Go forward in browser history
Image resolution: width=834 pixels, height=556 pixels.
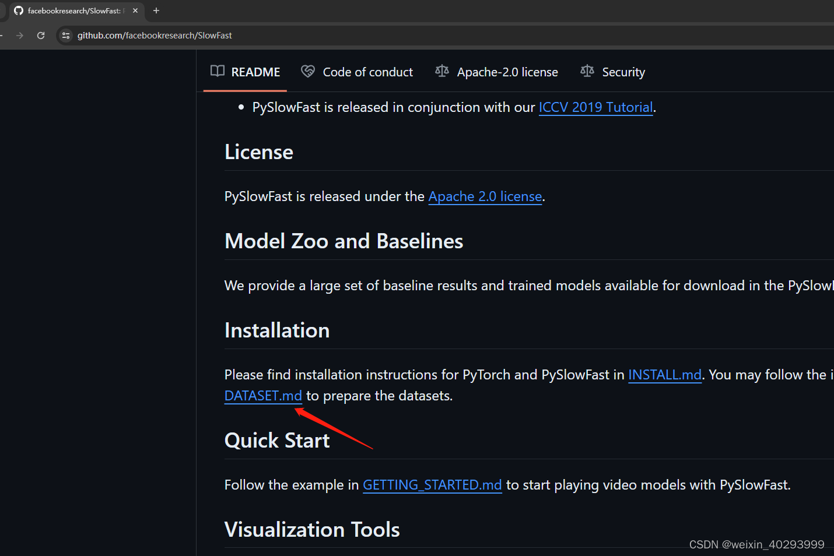point(20,36)
